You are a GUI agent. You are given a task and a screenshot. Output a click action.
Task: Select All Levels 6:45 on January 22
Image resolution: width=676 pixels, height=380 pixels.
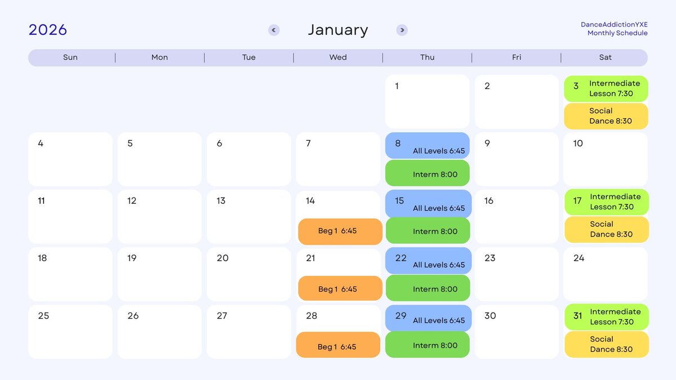point(428,261)
